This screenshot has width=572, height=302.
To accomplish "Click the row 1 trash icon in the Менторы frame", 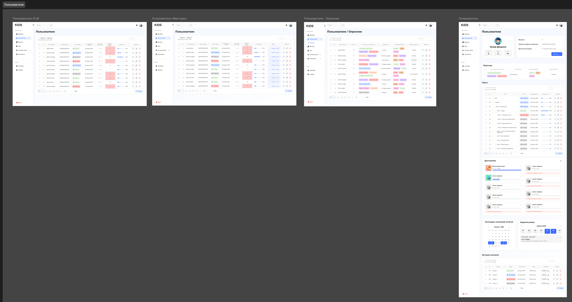I will pos(290,48).
